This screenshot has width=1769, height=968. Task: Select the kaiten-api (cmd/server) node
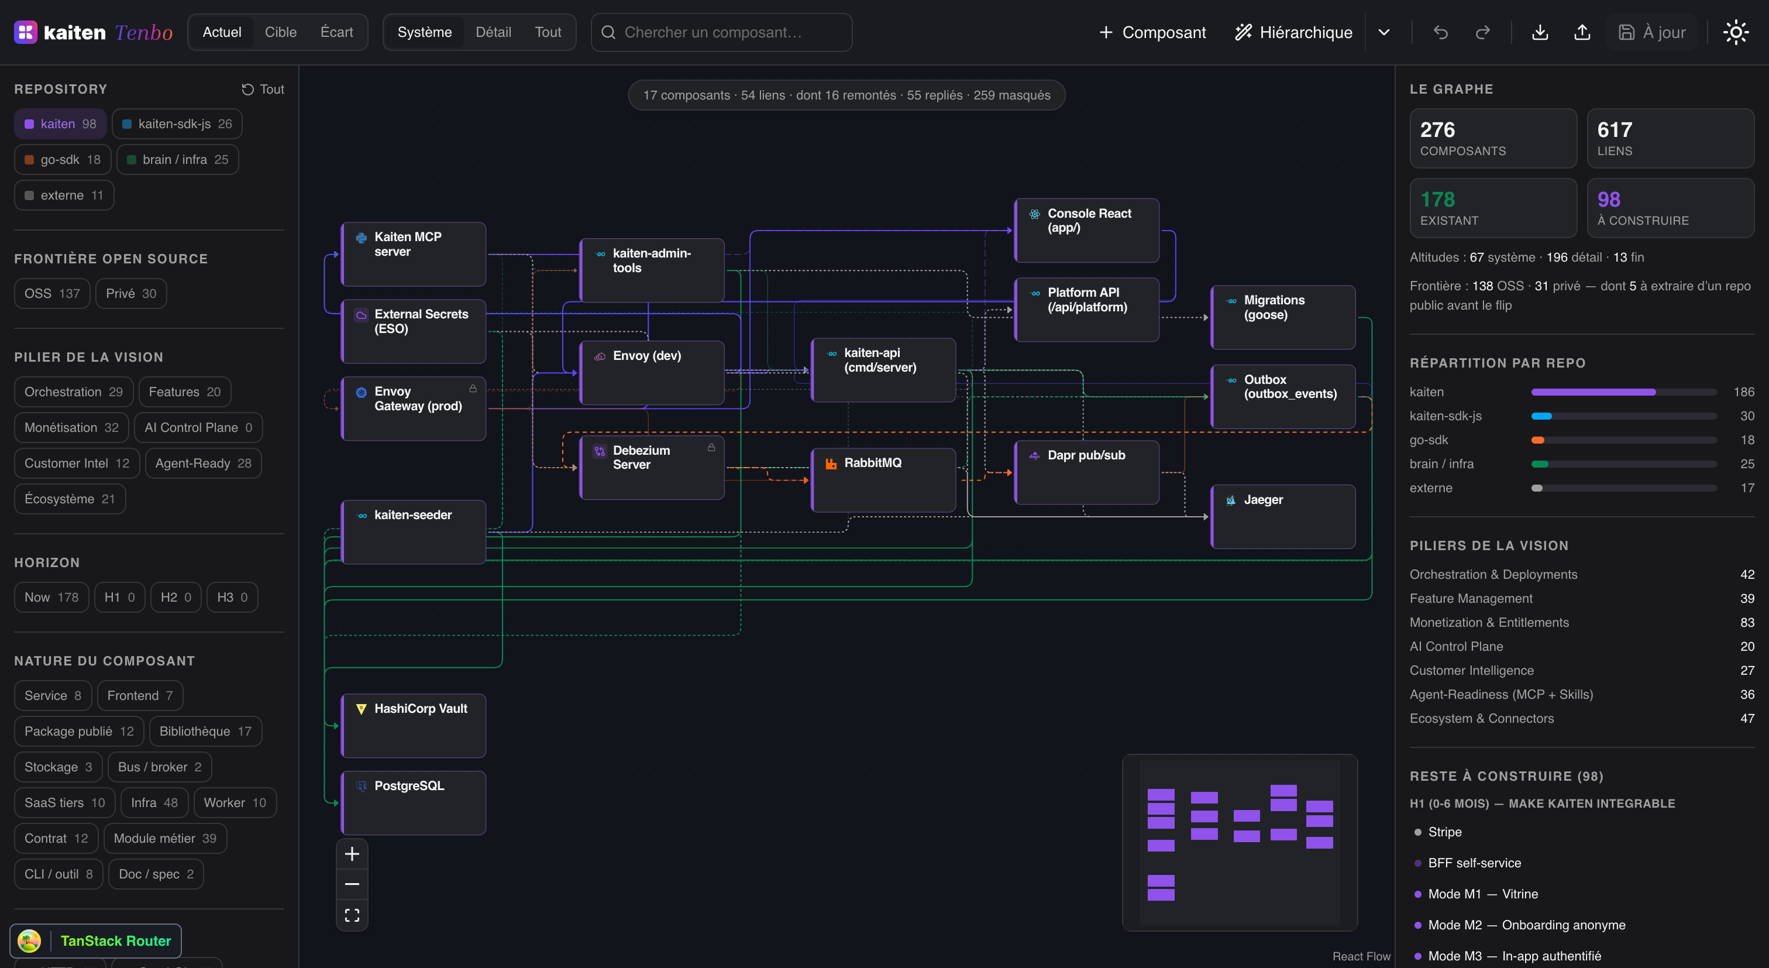tap(883, 370)
